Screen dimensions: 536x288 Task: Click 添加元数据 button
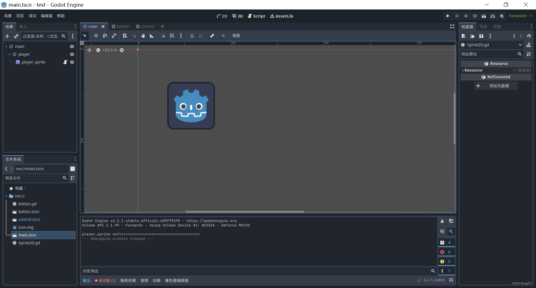click(496, 86)
